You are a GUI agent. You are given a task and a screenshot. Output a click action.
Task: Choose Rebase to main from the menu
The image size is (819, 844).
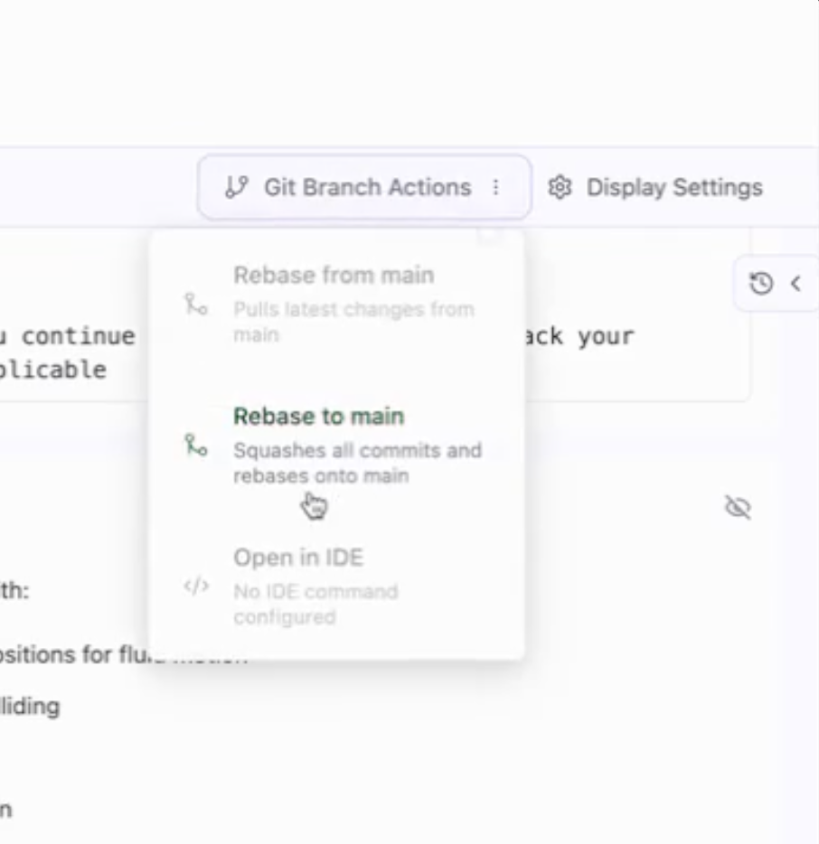318,417
